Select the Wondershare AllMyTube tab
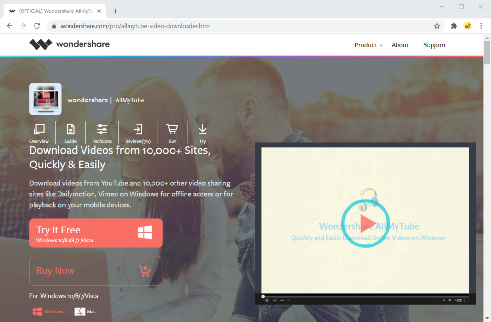 [55, 11]
